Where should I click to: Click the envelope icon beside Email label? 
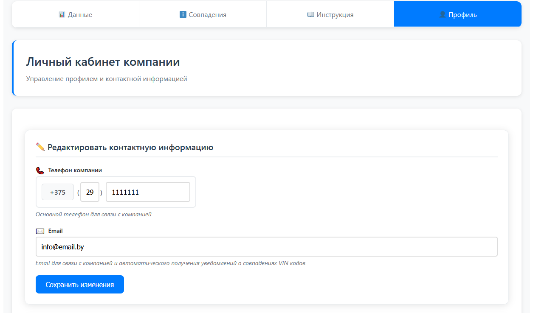point(40,231)
